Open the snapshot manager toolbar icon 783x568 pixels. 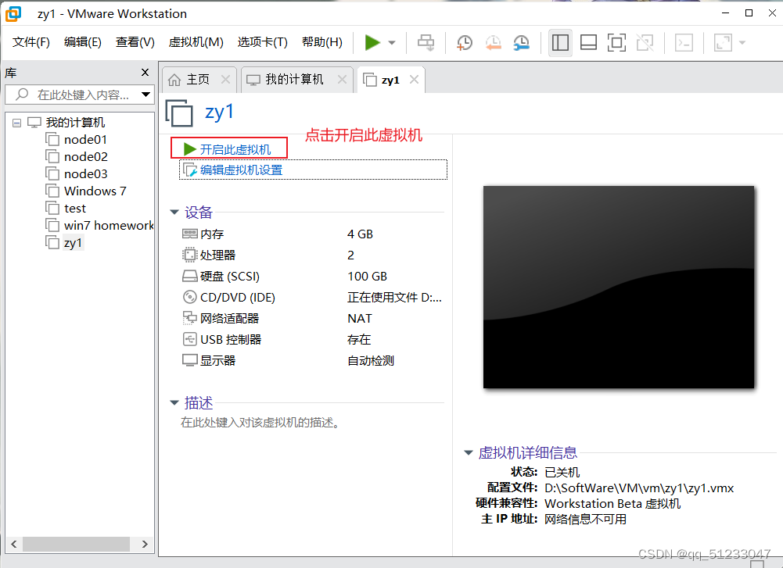click(x=521, y=42)
